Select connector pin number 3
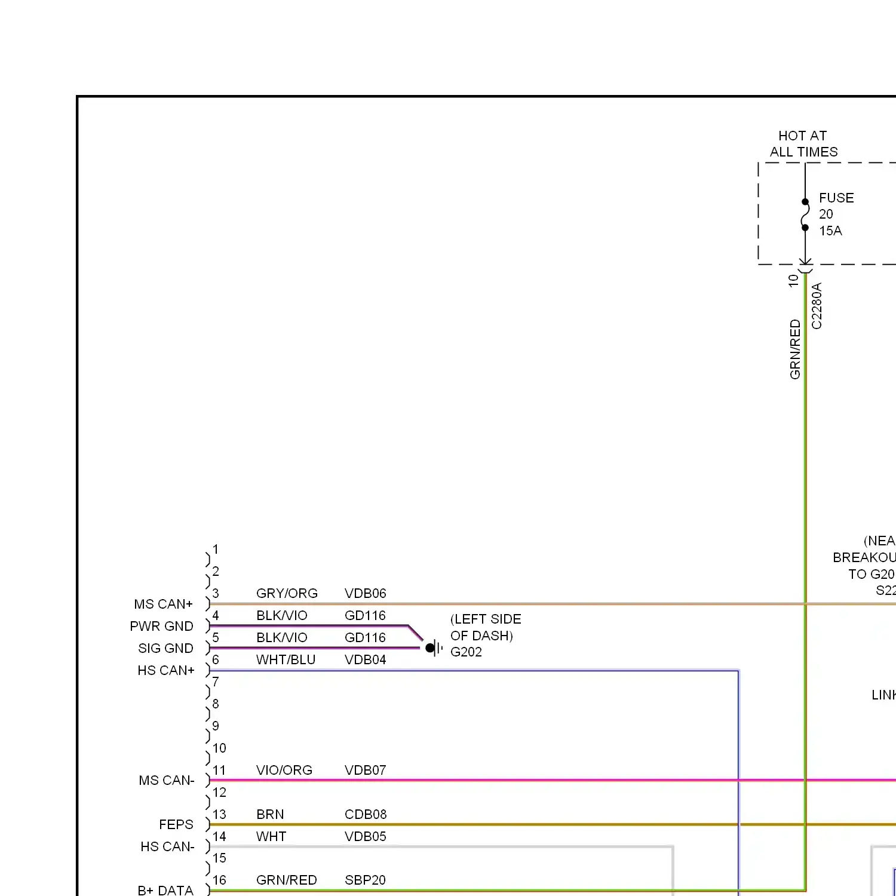 [x=216, y=593]
